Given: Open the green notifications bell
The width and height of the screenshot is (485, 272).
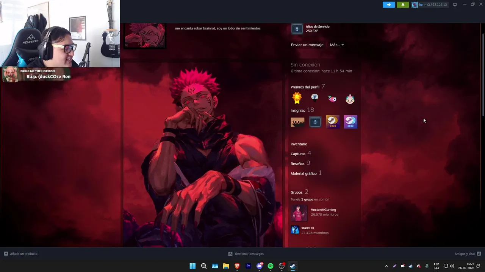Looking at the screenshot, I should [403, 5].
